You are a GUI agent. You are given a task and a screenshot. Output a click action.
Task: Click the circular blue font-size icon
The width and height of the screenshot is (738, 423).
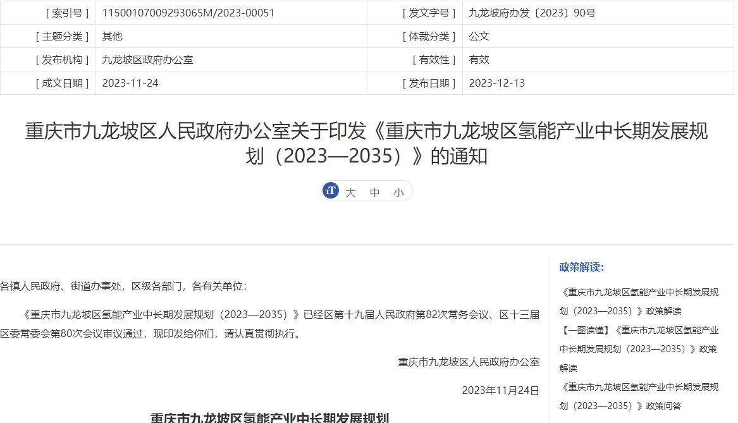pos(329,190)
